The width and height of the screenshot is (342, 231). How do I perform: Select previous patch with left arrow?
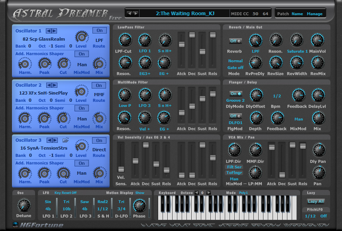(130, 14)
